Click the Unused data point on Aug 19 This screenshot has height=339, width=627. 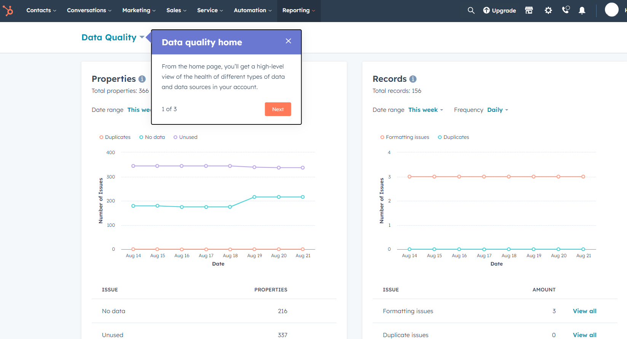(254, 167)
